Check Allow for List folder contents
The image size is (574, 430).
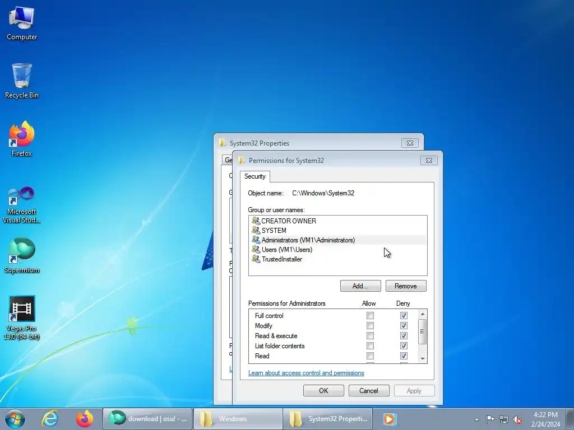[370, 345]
